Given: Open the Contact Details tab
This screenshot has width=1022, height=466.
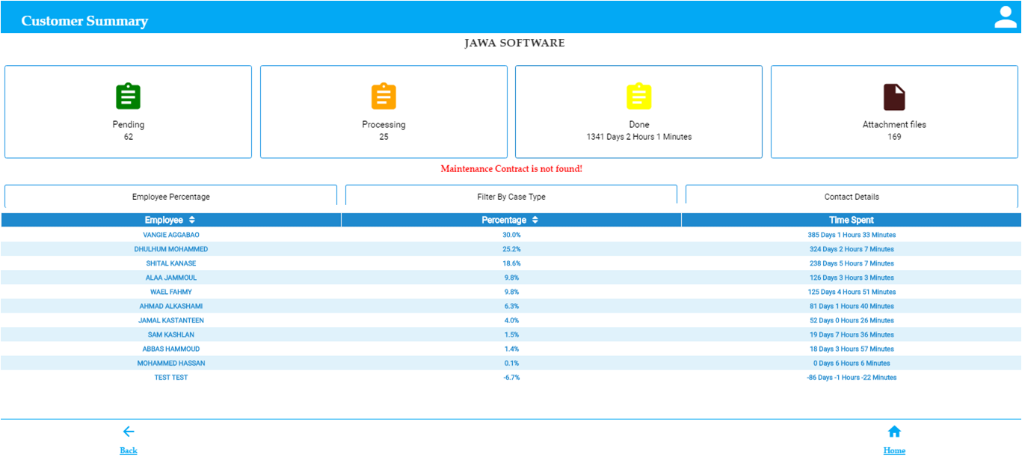Looking at the screenshot, I should (852, 197).
